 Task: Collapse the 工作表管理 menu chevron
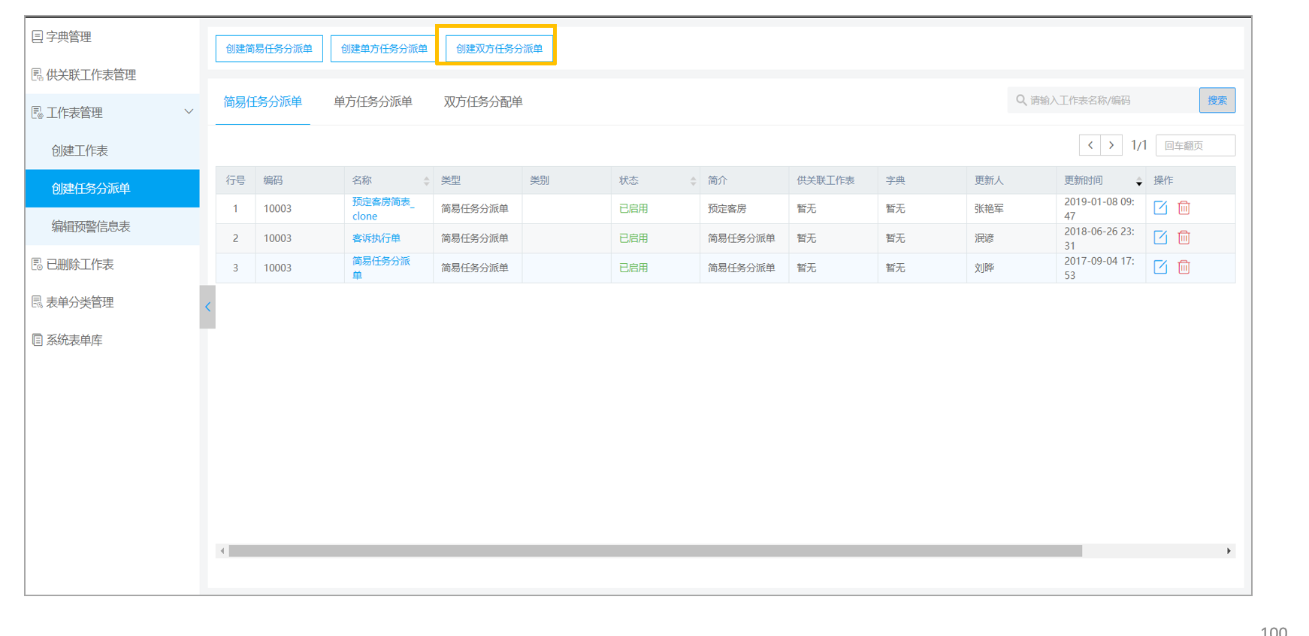tap(189, 112)
